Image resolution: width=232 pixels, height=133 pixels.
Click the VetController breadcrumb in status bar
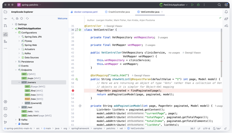click(136, 128)
